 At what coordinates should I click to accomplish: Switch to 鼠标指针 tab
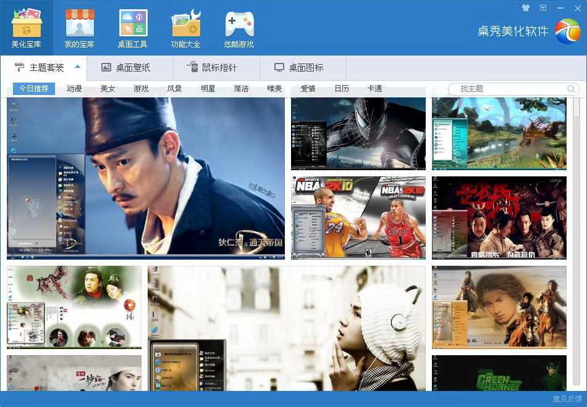pyautogui.click(x=216, y=68)
